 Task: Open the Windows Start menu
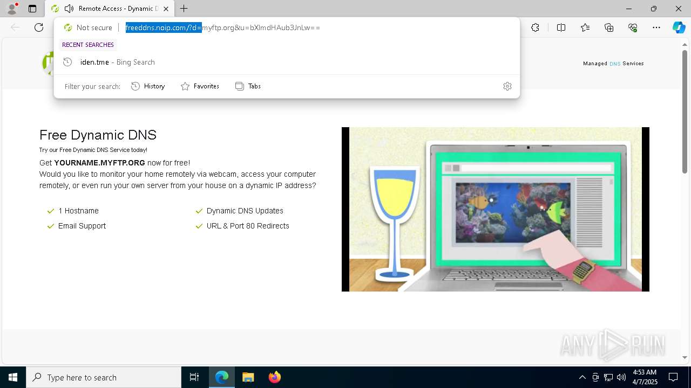pyautogui.click(x=13, y=377)
